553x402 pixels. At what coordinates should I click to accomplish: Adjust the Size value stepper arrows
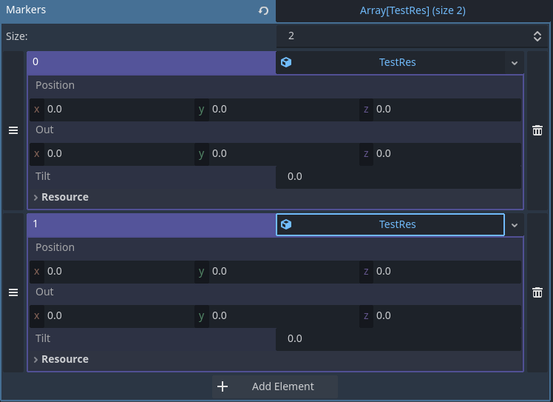537,36
